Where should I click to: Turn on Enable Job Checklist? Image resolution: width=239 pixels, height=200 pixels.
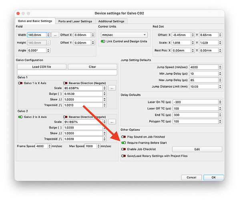(124, 149)
